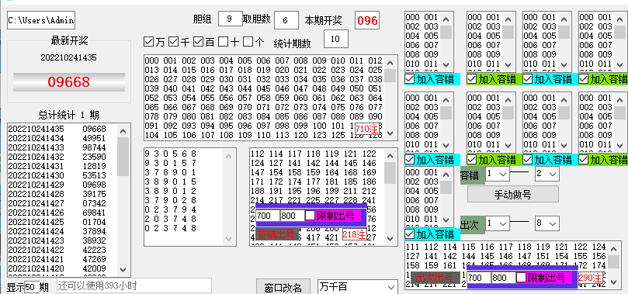The width and height of the screenshot is (628, 294).
Task: Click the scroll-down arrow of the 000-128 number grid
Action: (x=390, y=133)
